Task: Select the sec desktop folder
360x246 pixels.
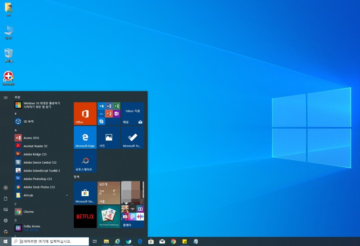Action: 9,9
